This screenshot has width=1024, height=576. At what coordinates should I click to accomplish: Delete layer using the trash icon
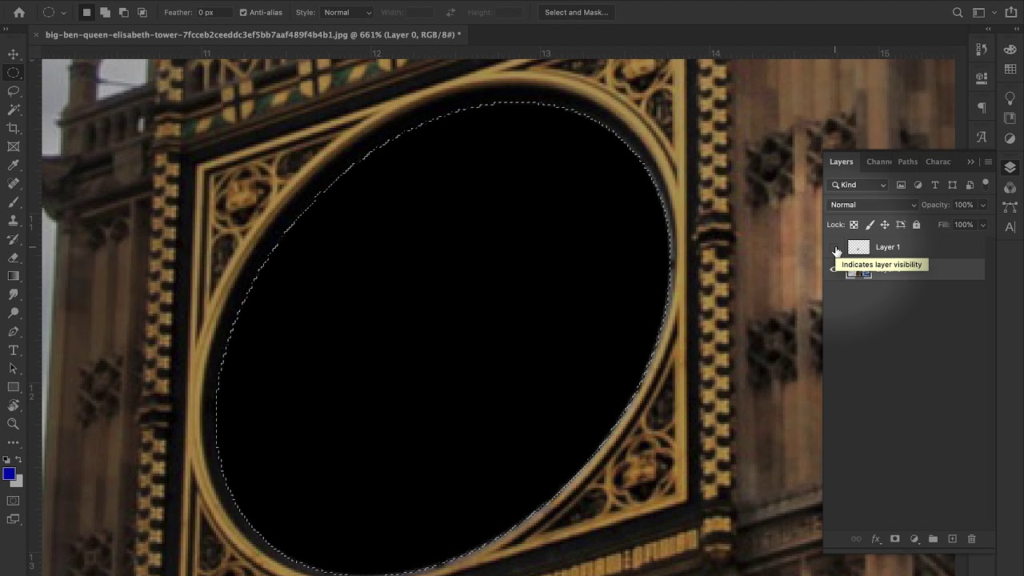point(971,539)
